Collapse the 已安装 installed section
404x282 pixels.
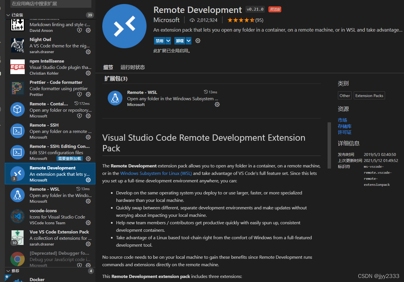tap(8, 15)
